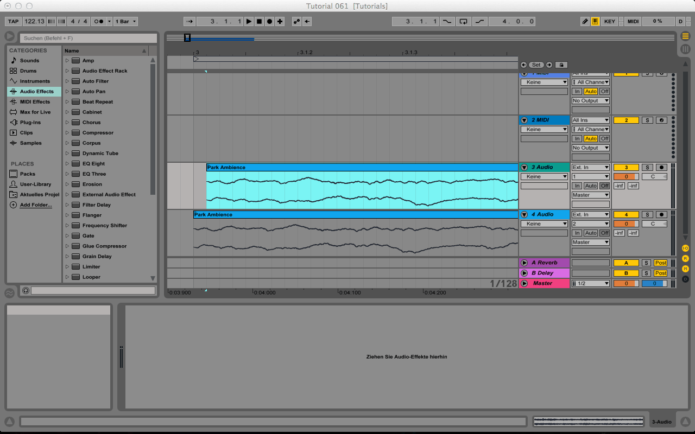Screen dimensions: 695x434
Task: Select the Drums category in browser
Action: pyautogui.click(x=28, y=71)
